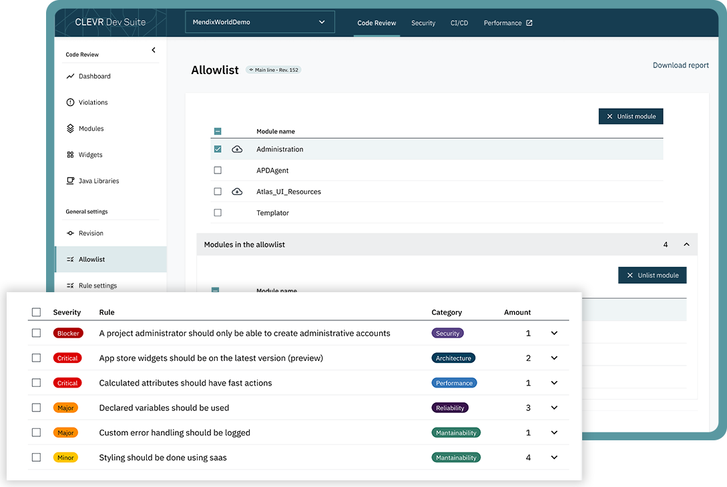Click the Blocker severity badge
The image size is (727, 487).
pyautogui.click(x=68, y=333)
